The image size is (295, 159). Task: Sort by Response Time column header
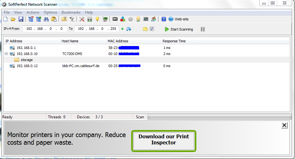(x=178, y=41)
